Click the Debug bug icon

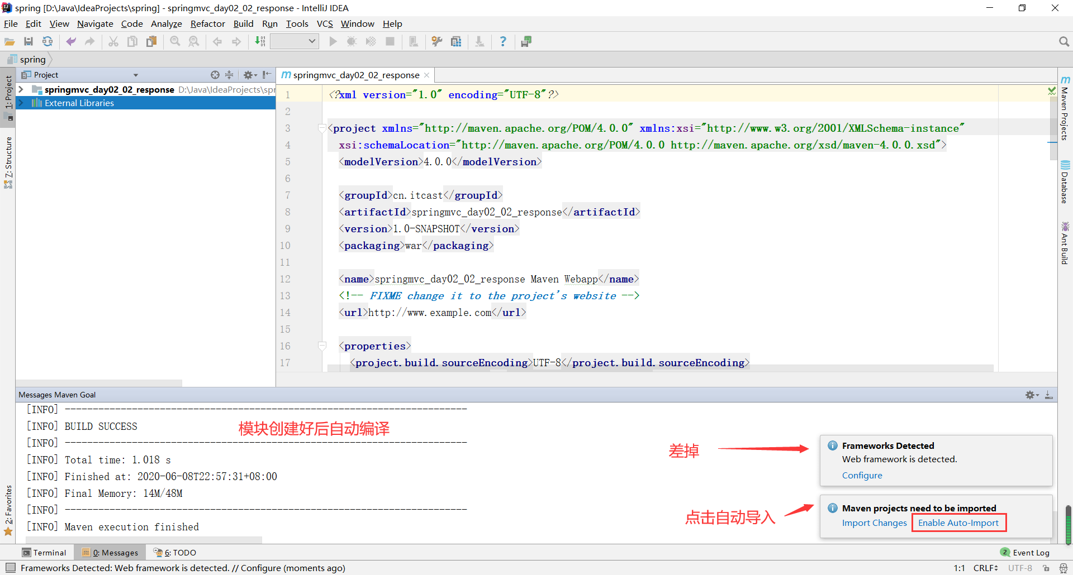point(352,41)
